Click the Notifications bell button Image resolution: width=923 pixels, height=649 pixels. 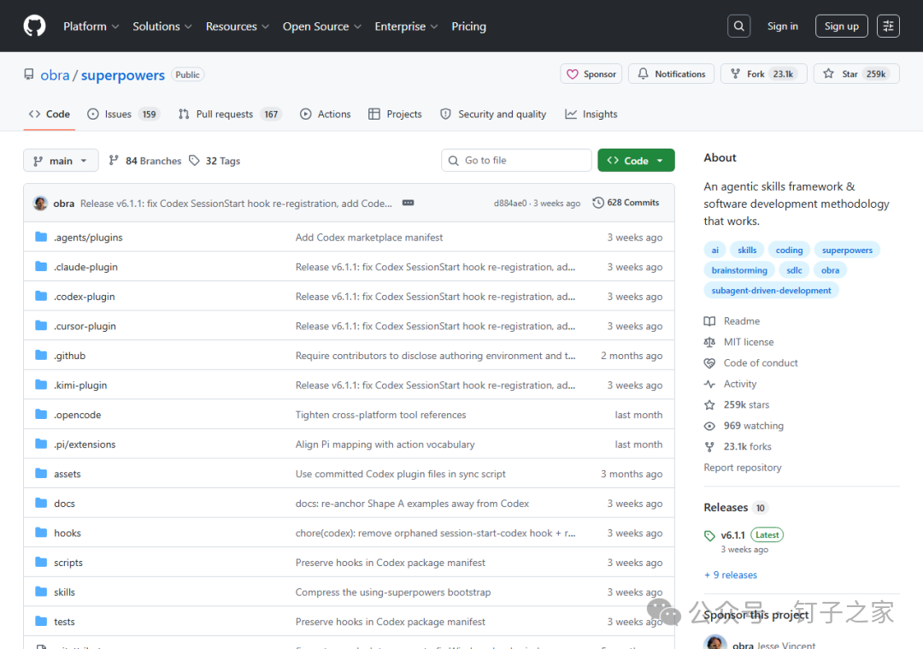click(x=671, y=74)
